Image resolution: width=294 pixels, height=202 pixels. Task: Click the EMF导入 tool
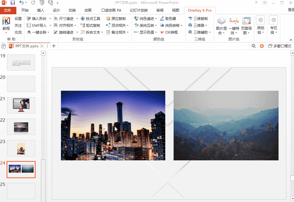click(x=37, y=25)
